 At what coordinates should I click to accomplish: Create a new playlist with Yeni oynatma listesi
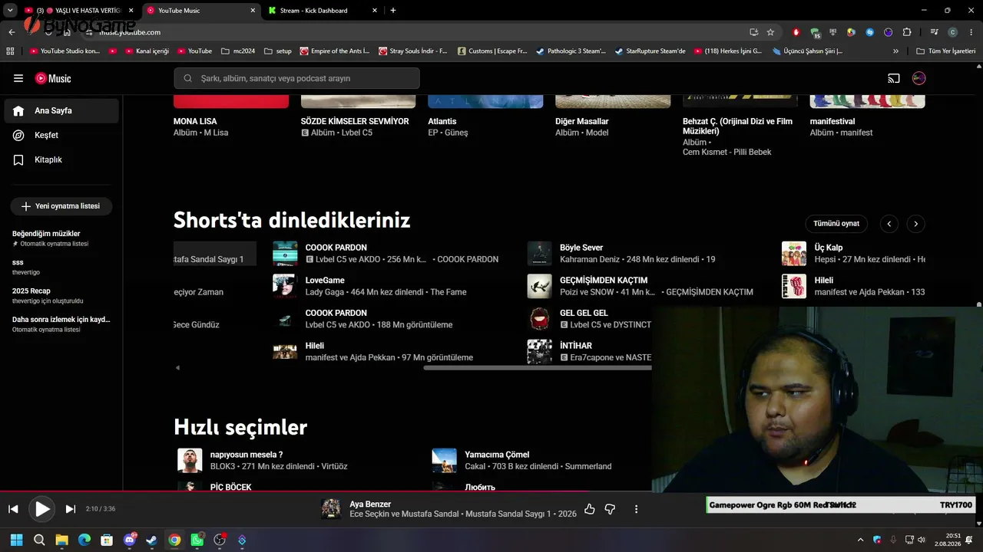click(61, 206)
